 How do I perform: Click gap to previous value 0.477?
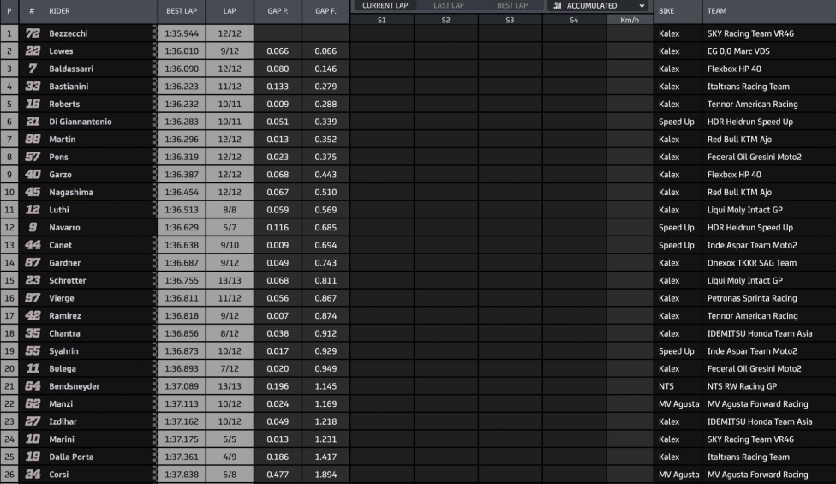pos(278,474)
